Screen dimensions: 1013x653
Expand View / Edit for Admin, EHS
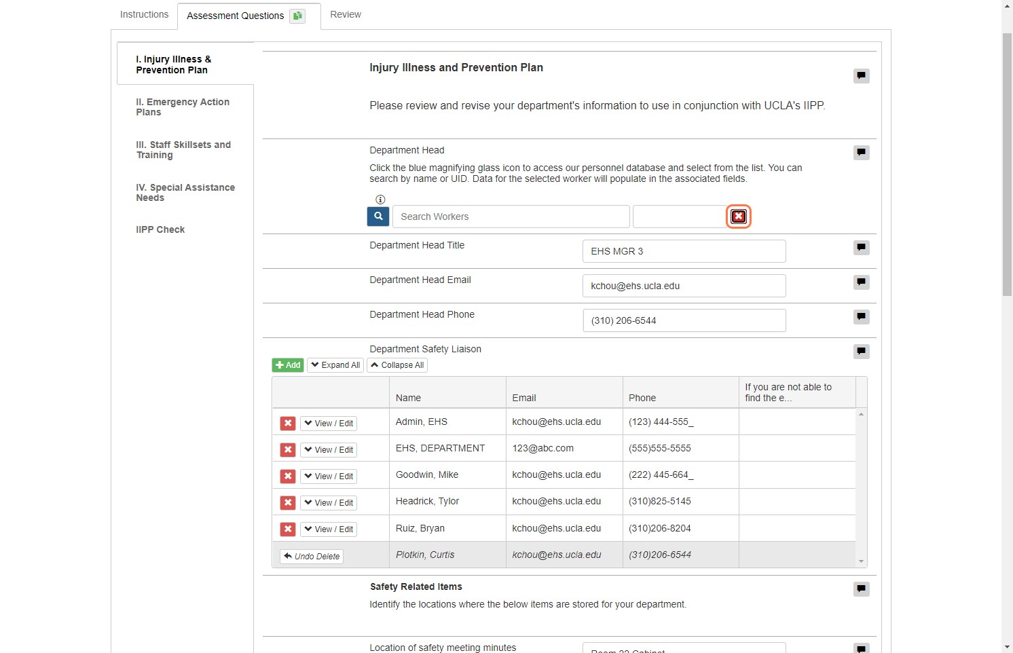tap(329, 424)
